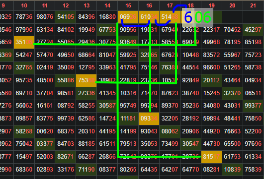Click the highlighted cell 09334

[149, 119]
